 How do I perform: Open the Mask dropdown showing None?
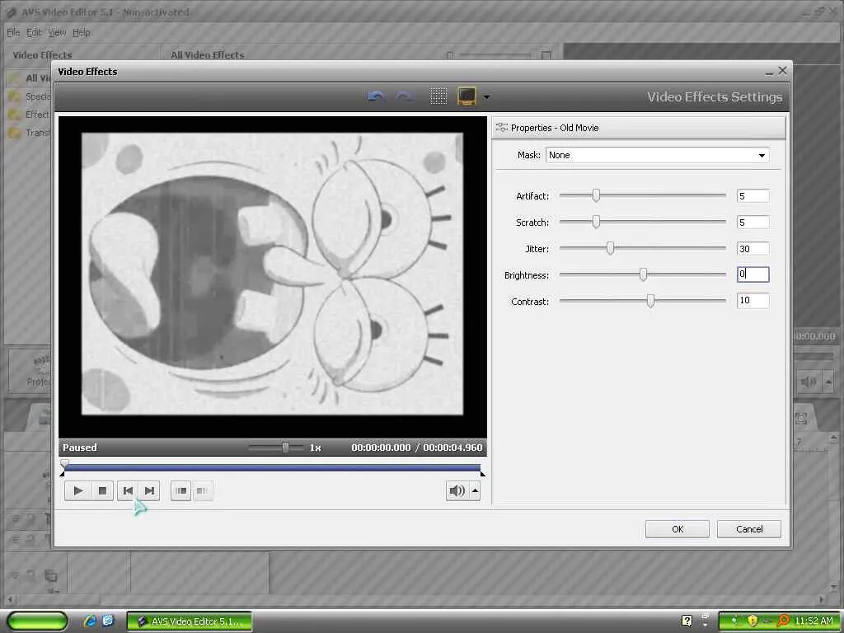pyautogui.click(x=657, y=155)
